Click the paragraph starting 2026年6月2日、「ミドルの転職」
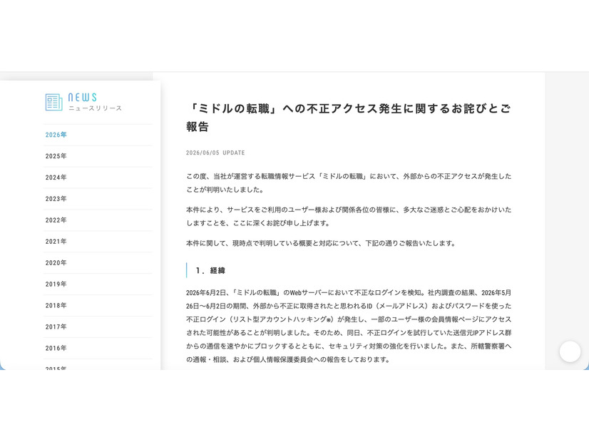The width and height of the screenshot is (589, 442). click(x=349, y=326)
